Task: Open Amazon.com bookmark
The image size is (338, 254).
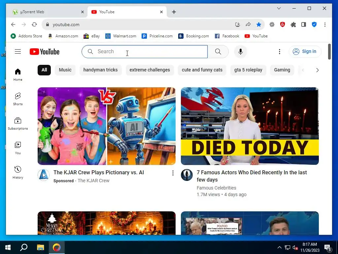Action: point(63,36)
